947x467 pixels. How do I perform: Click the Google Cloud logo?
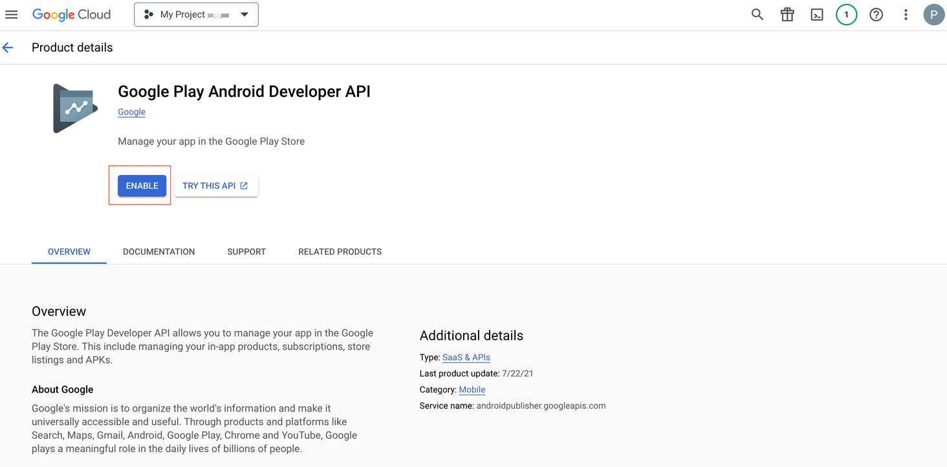pos(71,14)
